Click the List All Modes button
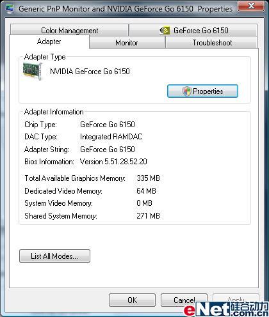 [54, 256]
